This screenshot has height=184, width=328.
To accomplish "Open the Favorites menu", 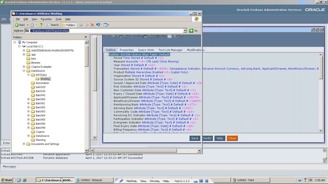I will click(46, 19).
